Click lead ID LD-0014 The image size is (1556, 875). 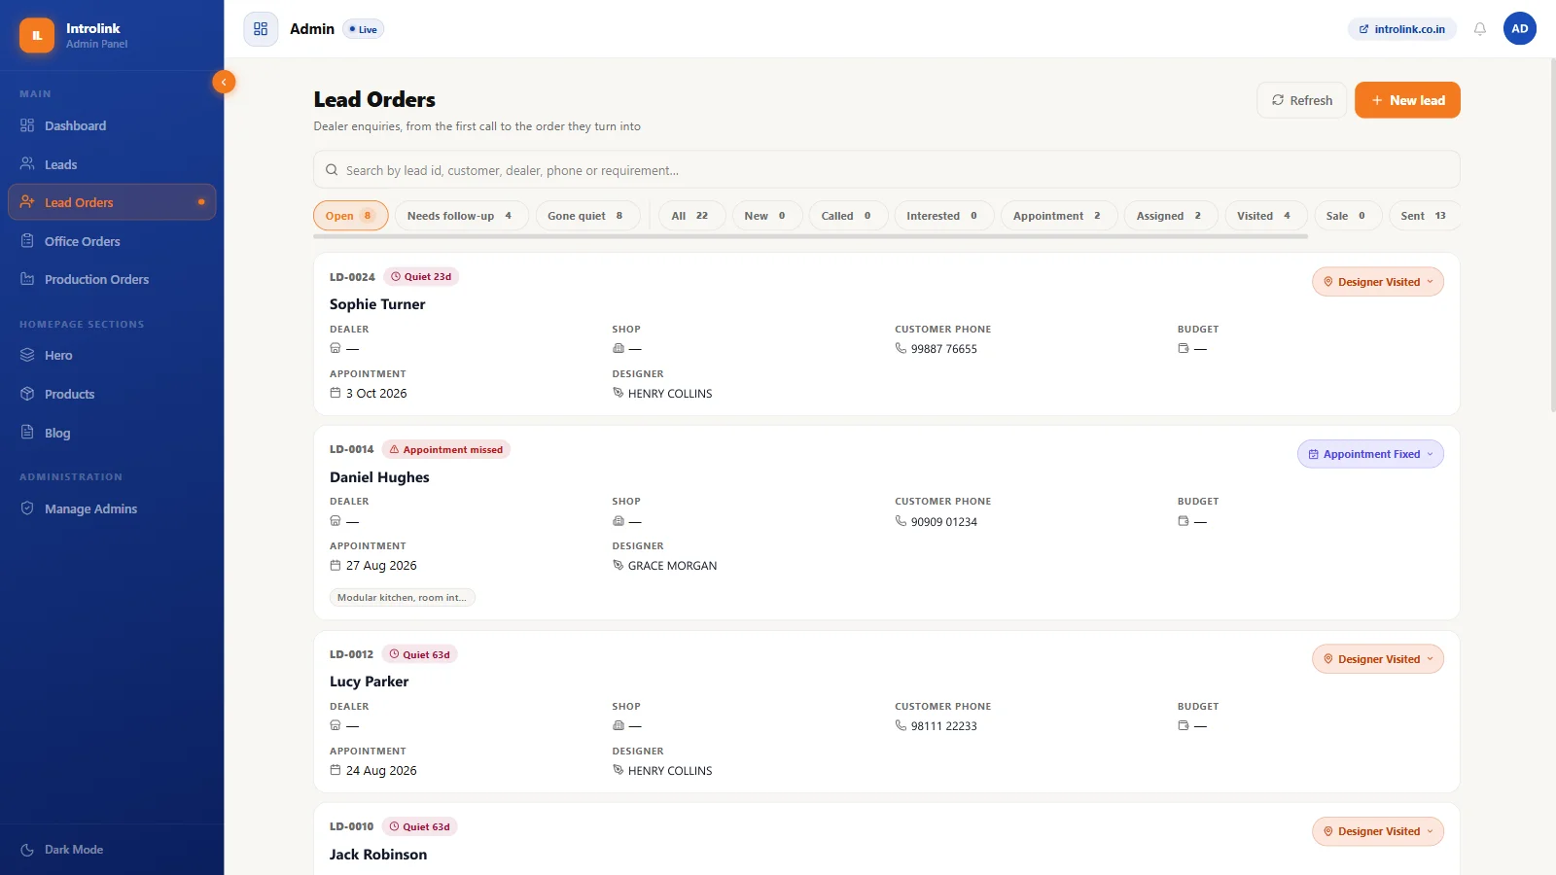[351, 449]
